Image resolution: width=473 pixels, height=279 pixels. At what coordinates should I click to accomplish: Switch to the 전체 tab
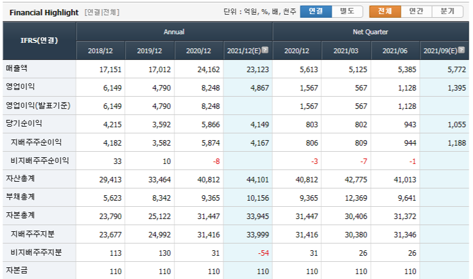[385, 12]
